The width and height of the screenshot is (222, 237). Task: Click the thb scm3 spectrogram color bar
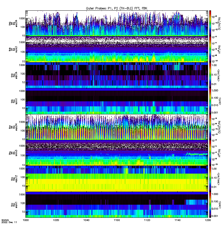point(210,49)
